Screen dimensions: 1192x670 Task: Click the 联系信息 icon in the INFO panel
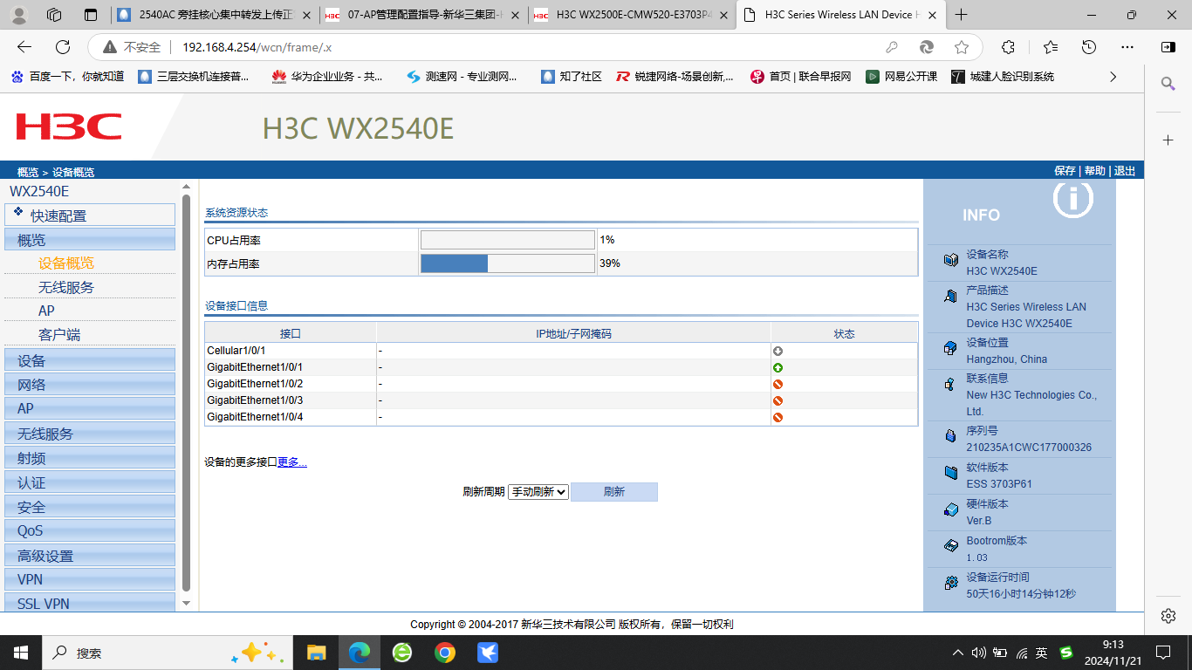click(x=950, y=384)
